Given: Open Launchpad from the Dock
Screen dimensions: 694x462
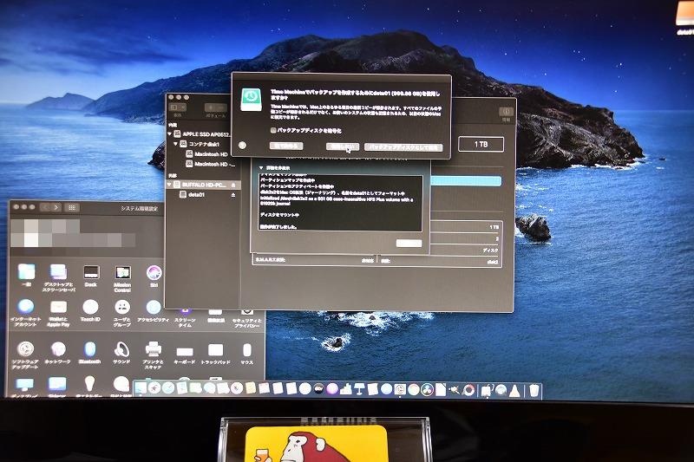Looking at the screenshot, I should 154,388.
